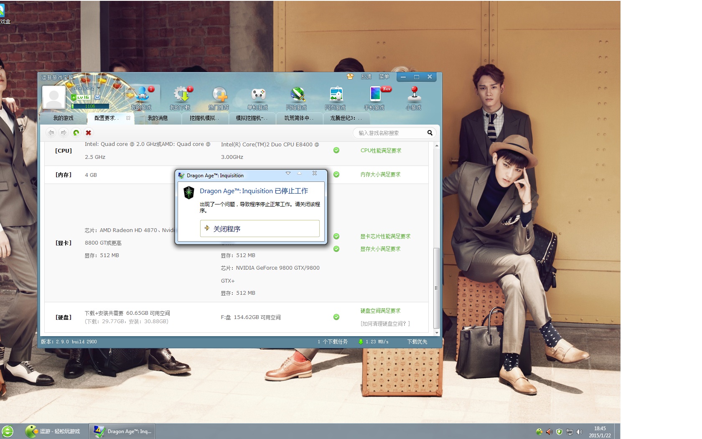702x439 pixels.
Task: Expand the daleiyang username dropdown arrow
Action: [99, 88]
